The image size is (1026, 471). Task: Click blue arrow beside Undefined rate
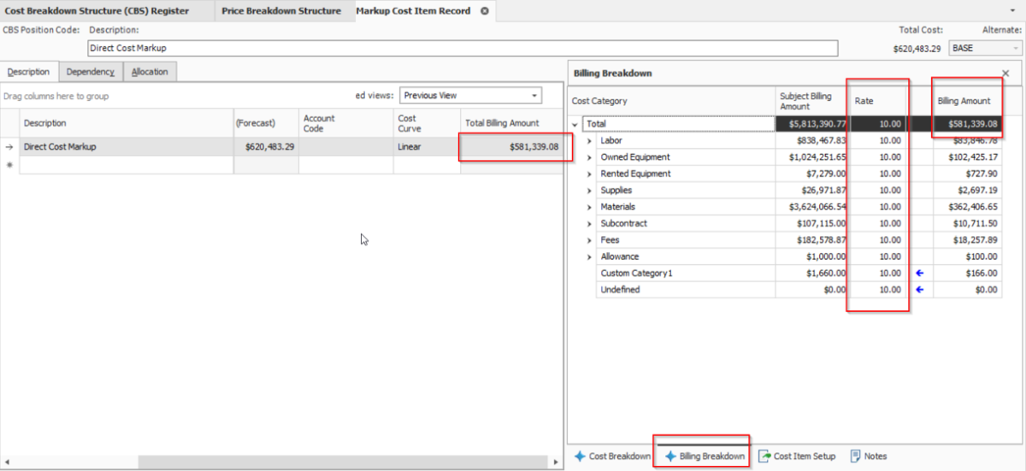pos(920,290)
